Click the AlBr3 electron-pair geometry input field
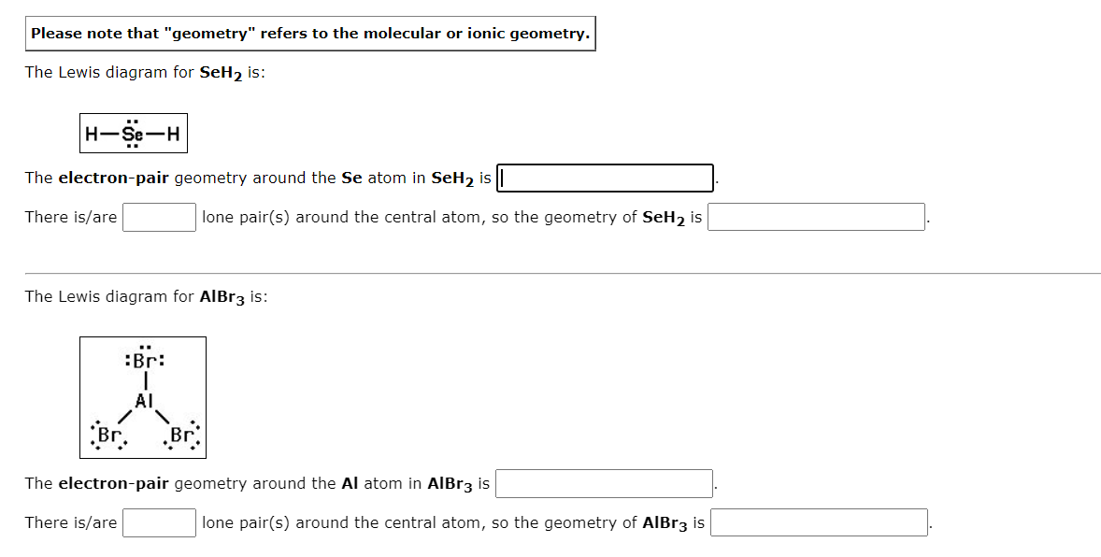The width and height of the screenshot is (1101, 557). pos(605,483)
